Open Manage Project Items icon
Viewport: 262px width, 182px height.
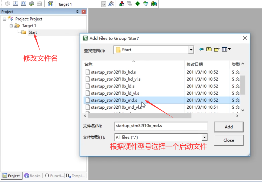[x=122, y=4]
